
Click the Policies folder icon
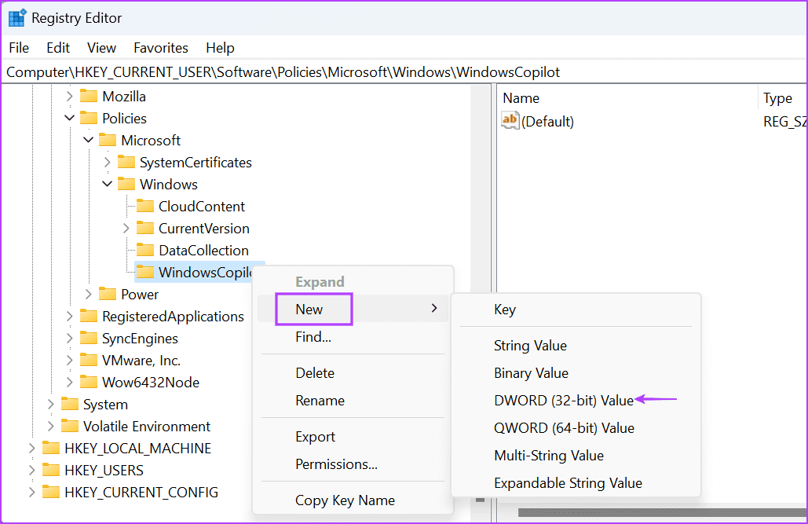(89, 118)
